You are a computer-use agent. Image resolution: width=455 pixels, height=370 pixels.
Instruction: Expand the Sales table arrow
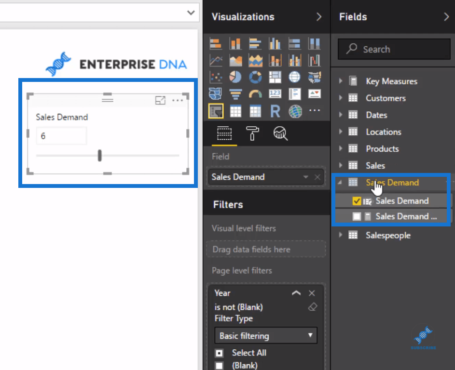341,165
